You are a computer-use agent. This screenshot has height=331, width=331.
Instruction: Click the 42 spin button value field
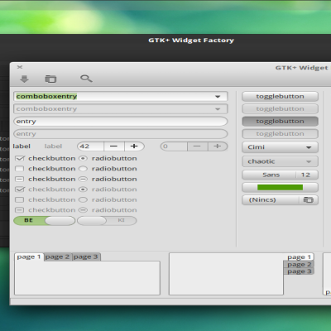tap(91, 146)
